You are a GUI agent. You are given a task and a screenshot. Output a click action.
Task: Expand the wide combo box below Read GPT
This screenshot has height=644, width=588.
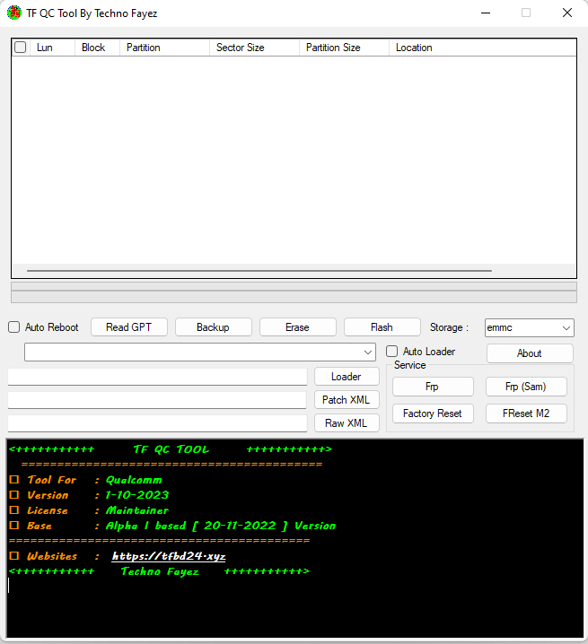[200, 352]
